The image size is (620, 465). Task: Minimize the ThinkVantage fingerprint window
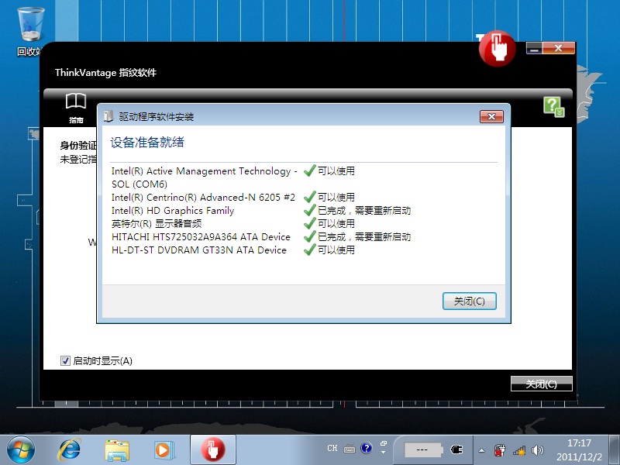pyautogui.click(x=534, y=48)
